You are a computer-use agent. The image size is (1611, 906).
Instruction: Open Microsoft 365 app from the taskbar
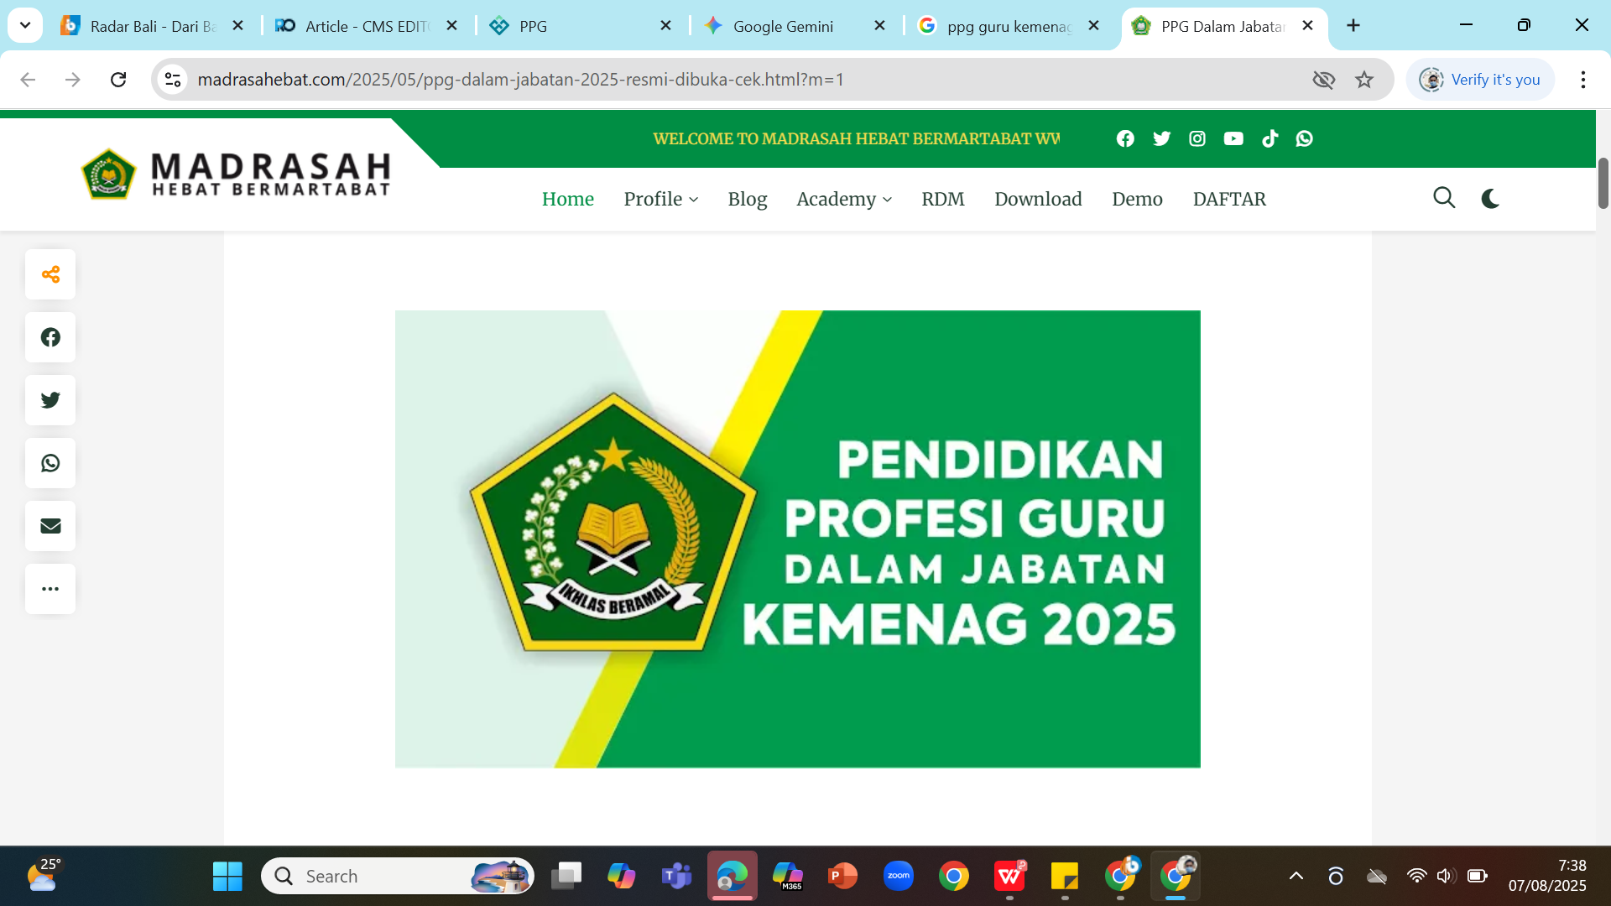click(x=788, y=877)
